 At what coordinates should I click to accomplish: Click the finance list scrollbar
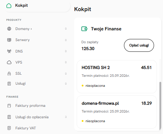coord(160,106)
